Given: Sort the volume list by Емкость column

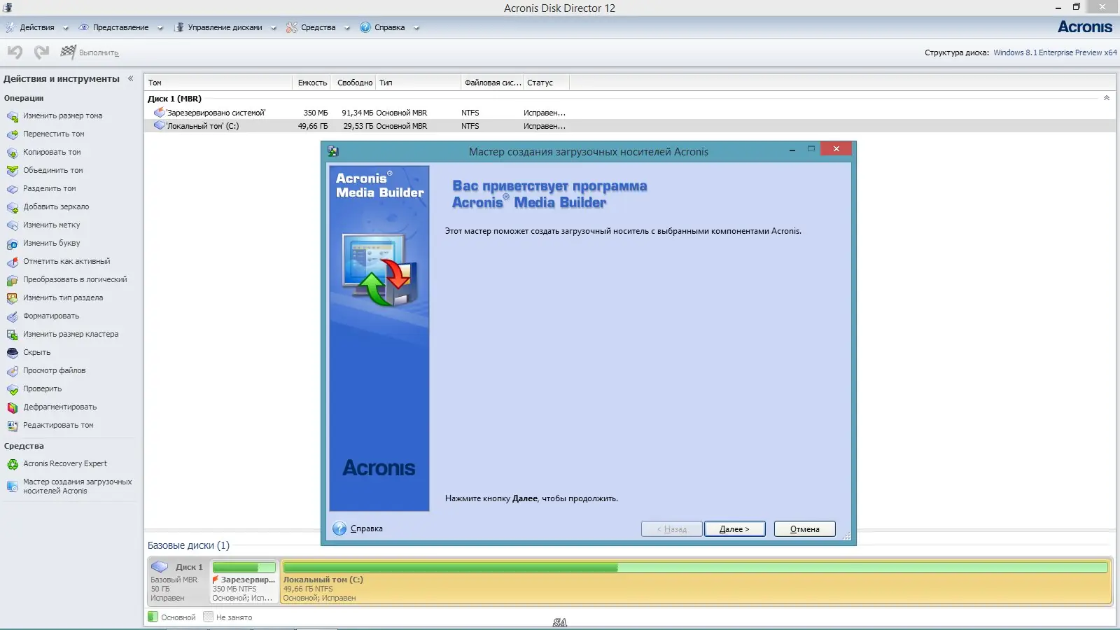Looking at the screenshot, I should point(312,83).
